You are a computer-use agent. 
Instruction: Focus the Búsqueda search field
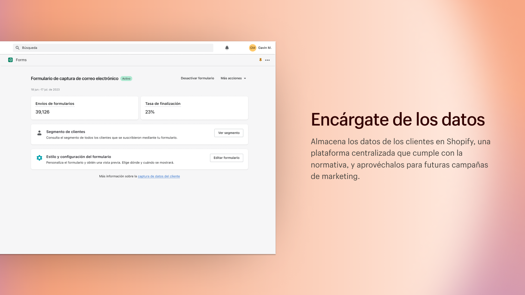[113, 48]
